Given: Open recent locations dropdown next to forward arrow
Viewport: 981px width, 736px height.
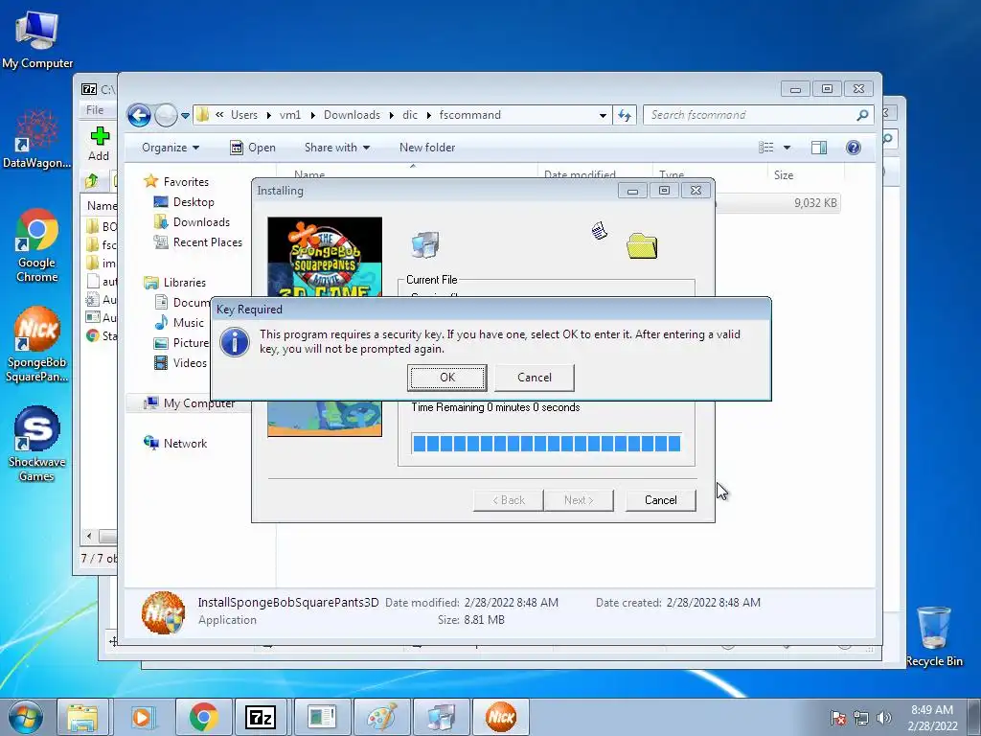Looking at the screenshot, I should point(185,116).
